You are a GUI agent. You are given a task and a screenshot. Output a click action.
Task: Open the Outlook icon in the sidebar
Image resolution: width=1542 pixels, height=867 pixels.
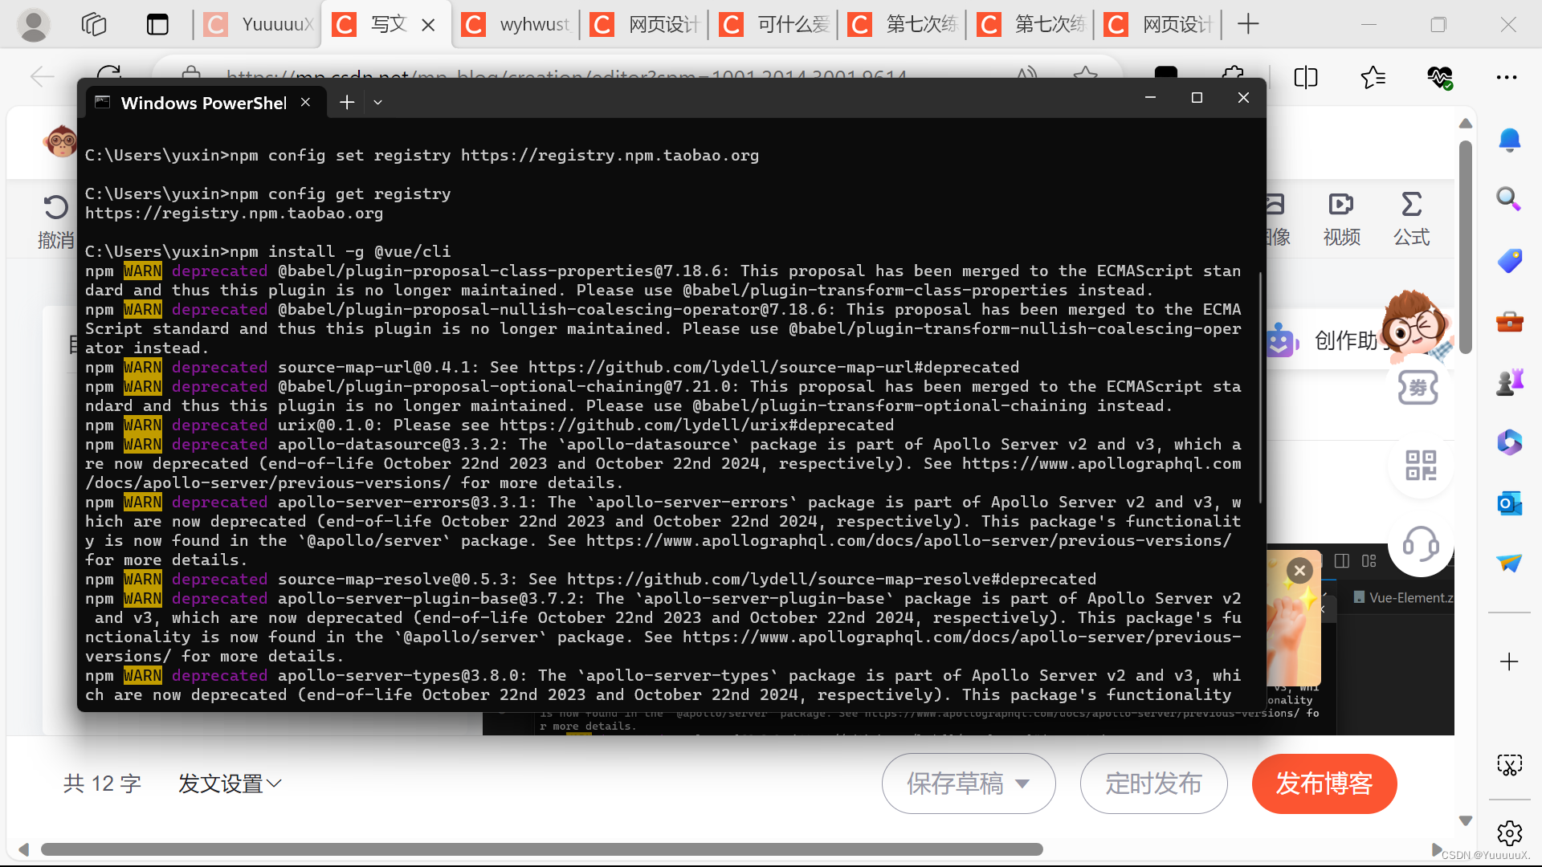1509,503
